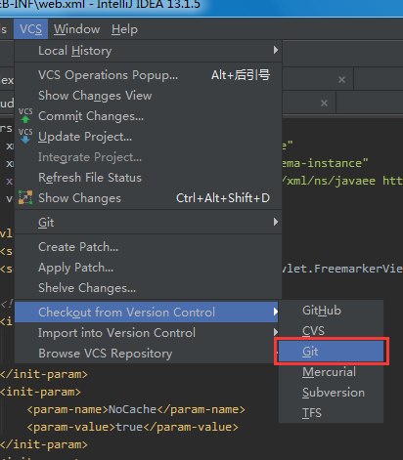The height and width of the screenshot is (460, 403).
Task: Choose VCS Operations Popup
Action: (148, 75)
